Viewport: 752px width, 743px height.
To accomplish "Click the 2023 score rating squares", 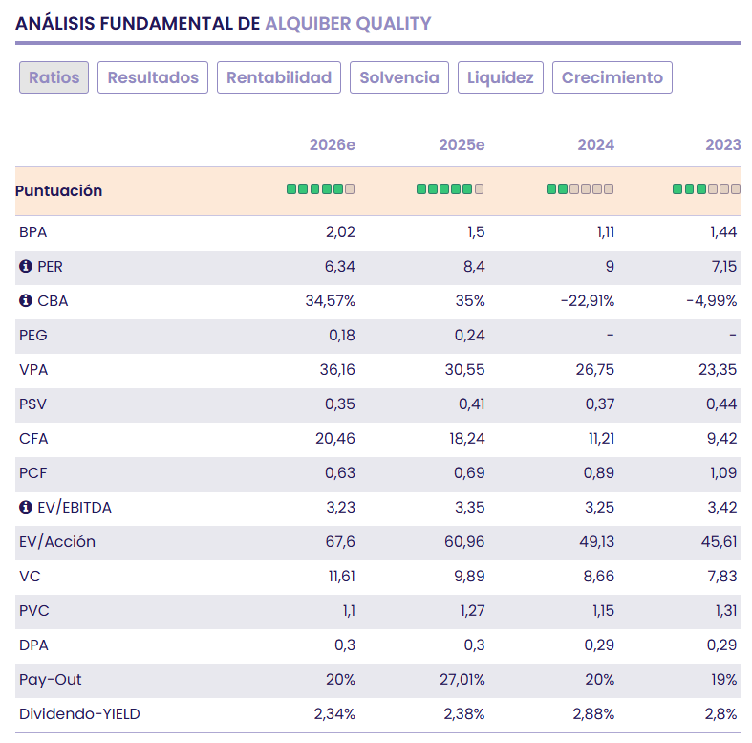I will coord(706,189).
